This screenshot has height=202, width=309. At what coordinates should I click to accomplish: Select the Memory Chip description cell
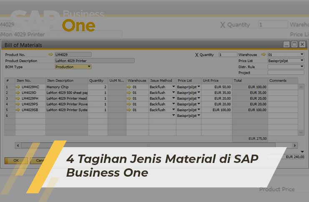(x=67, y=87)
